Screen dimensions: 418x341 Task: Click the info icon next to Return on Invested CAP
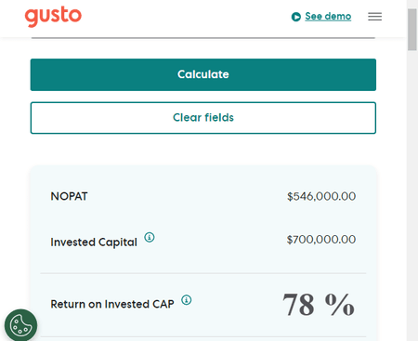(x=187, y=300)
